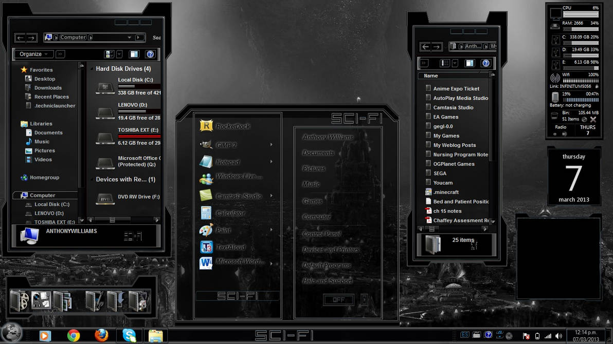Click the Name column header
613x344 pixels.
click(453, 76)
